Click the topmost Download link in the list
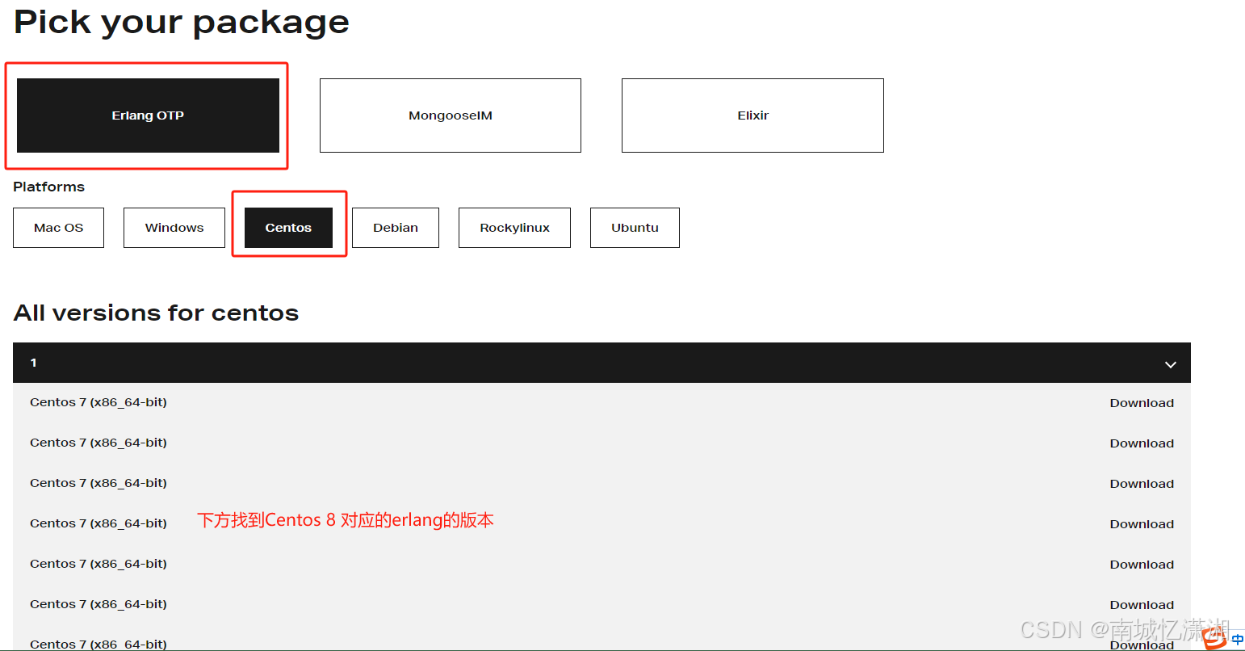This screenshot has width=1245, height=651. tap(1142, 403)
